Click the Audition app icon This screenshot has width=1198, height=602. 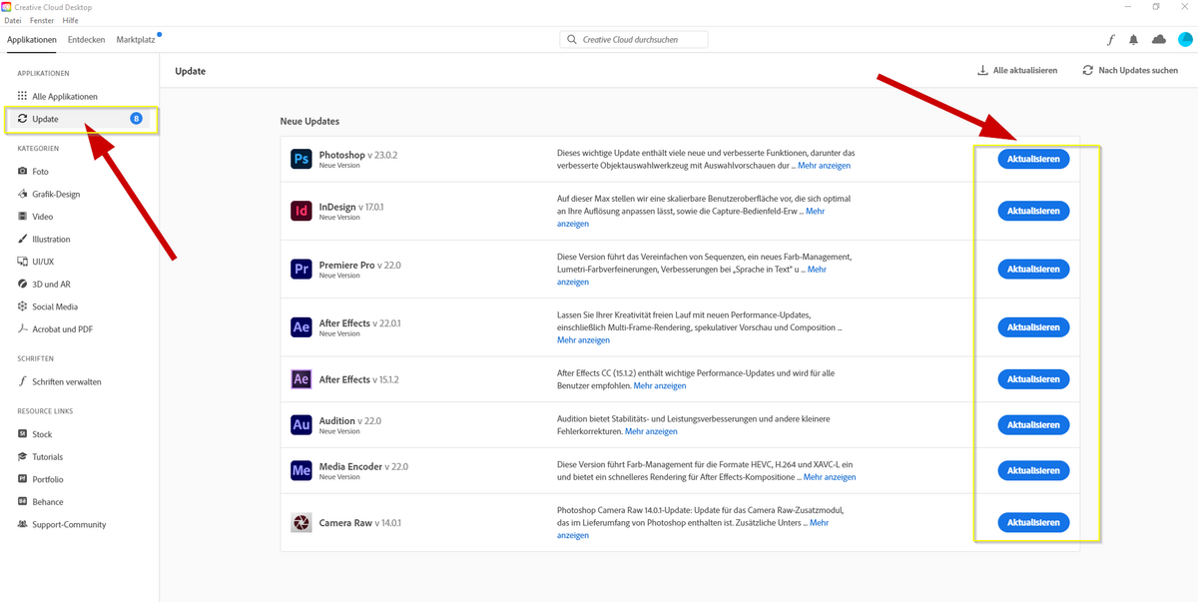300,425
